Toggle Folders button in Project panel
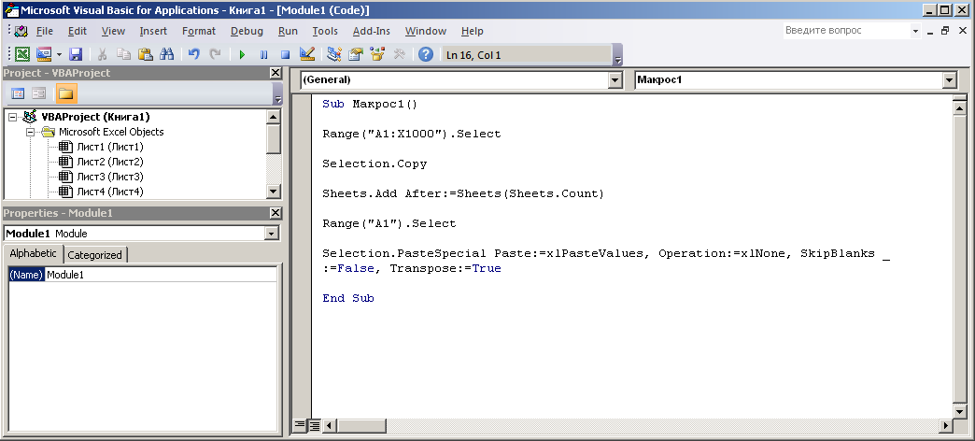The width and height of the screenshot is (975, 441). 66,93
